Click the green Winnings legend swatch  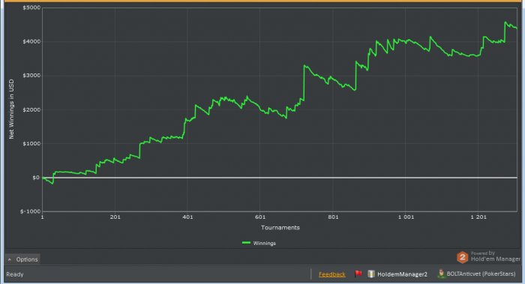[246, 243]
